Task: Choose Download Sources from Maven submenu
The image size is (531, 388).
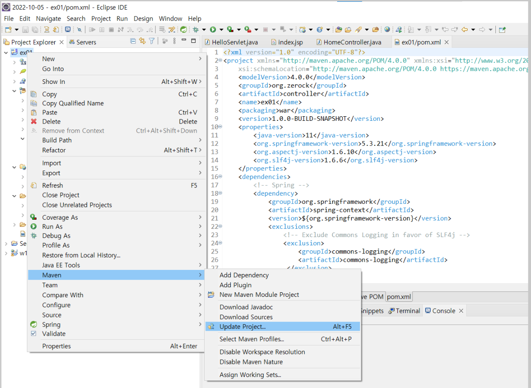Action: 283,317
